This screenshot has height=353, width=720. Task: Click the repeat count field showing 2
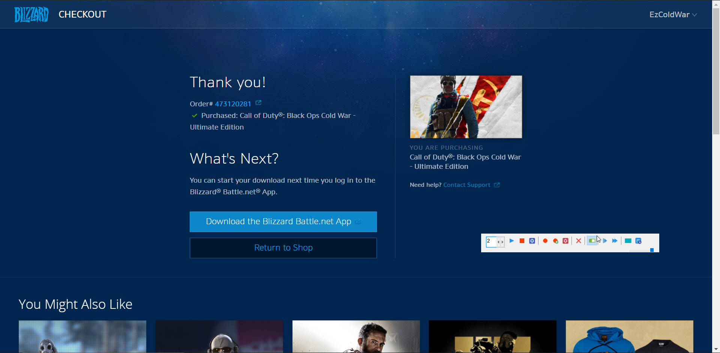pos(491,241)
